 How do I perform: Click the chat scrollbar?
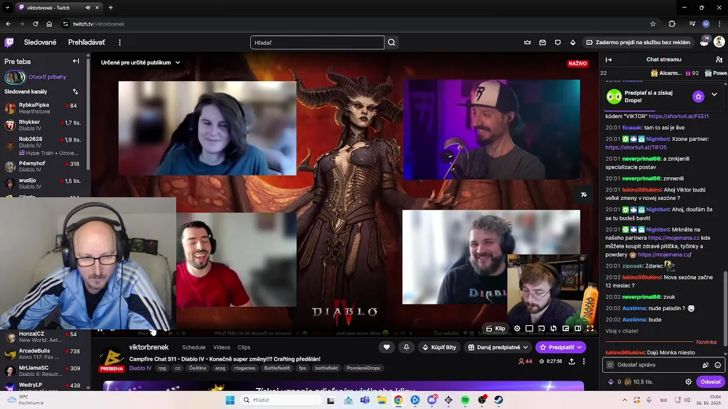tap(726, 310)
